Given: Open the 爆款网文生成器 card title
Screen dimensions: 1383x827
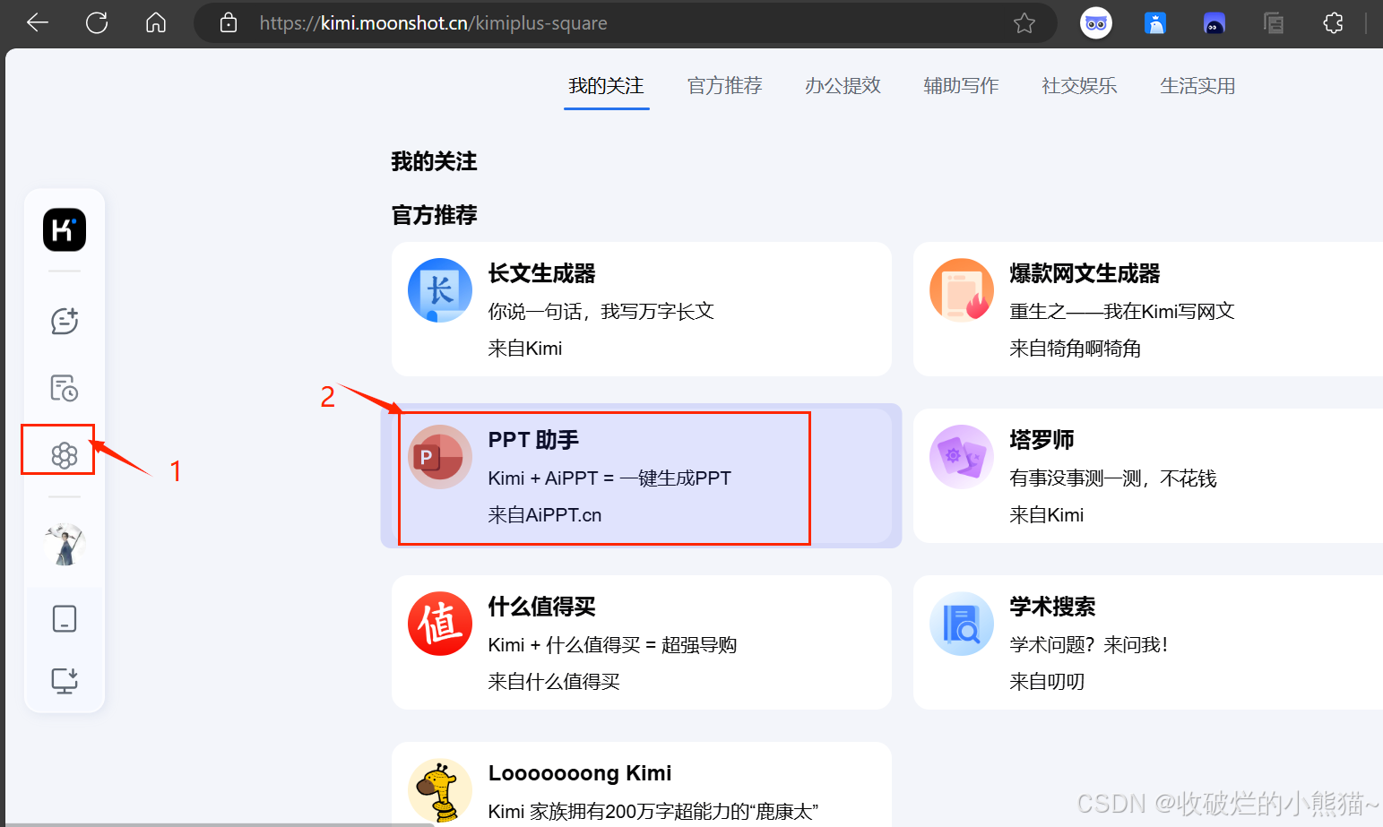Looking at the screenshot, I should [1085, 273].
